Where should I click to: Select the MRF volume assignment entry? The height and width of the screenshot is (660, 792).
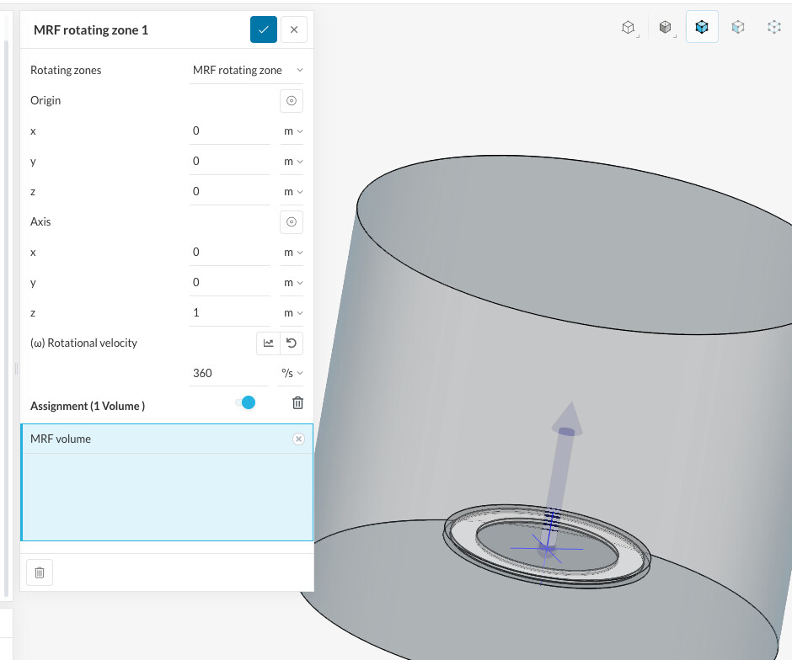tap(167, 439)
